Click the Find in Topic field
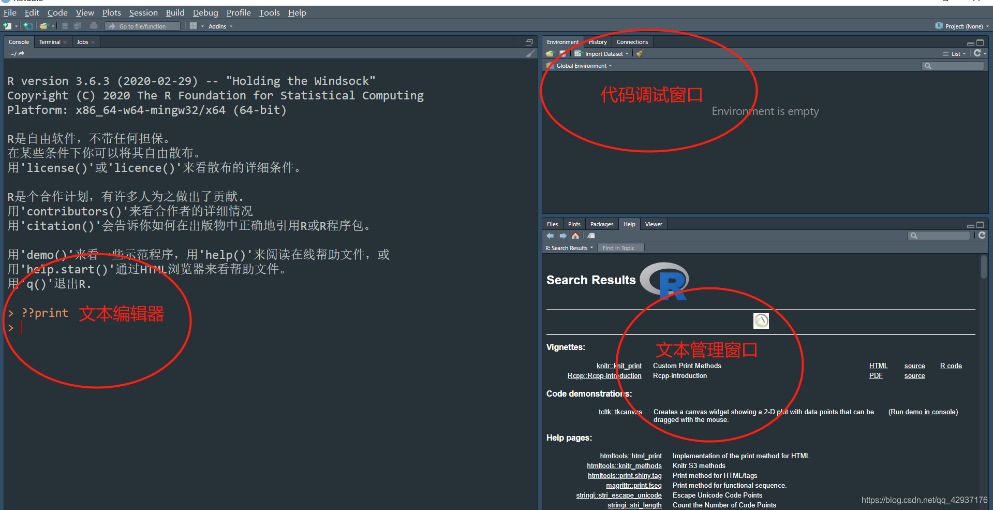This screenshot has width=993, height=510. point(620,248)
